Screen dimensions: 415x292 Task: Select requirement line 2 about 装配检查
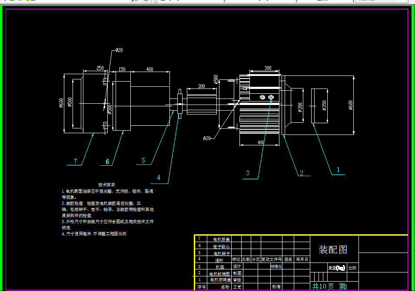click(x=107, y=209)
